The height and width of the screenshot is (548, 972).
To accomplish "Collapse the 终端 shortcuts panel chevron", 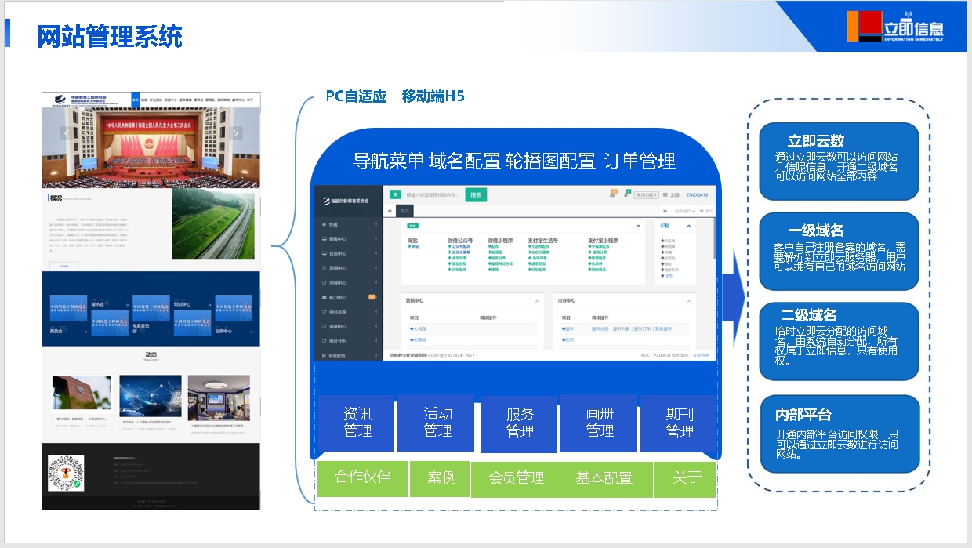I will (638, 226).
